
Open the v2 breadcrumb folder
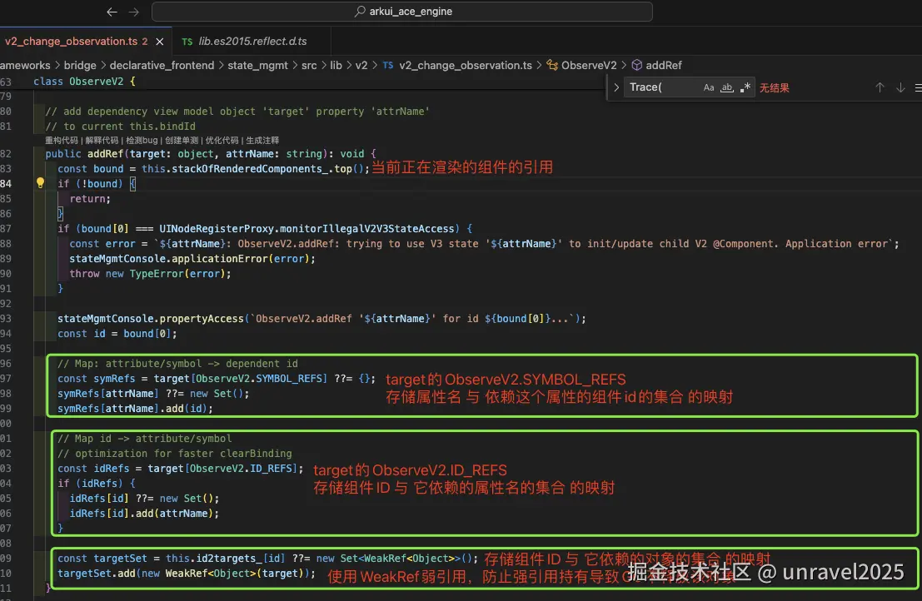click(361, 65)
